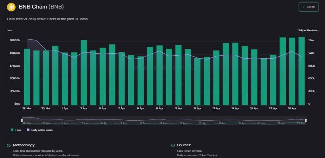Viewport: 325px width, 158px height.
Task: Toggle the Daily active users legend
Action: coord(40,130)
